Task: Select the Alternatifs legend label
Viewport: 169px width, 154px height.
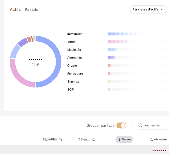Action: (x=74, y=58)
